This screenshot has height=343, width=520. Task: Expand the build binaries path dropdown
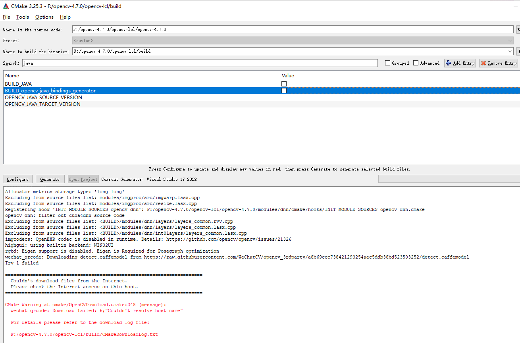point(510,51)
